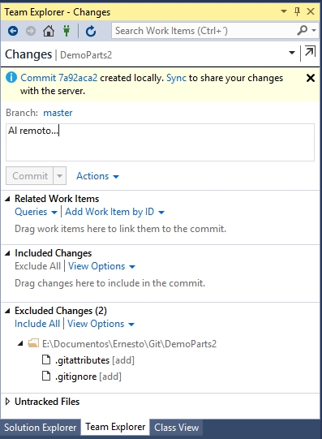This screenshot has height=439, width=322.
Task: Open the search options dropdown arrow
Action: point(314,30)
